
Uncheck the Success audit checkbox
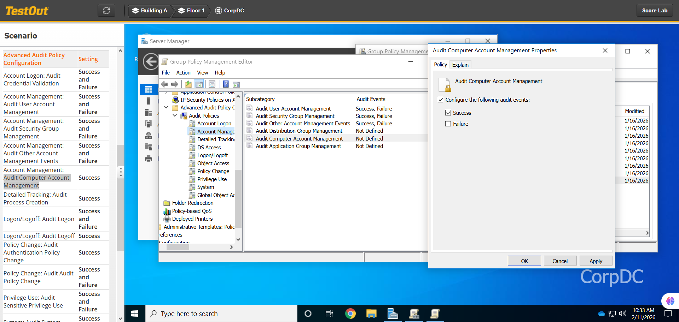tap(448, 113)
